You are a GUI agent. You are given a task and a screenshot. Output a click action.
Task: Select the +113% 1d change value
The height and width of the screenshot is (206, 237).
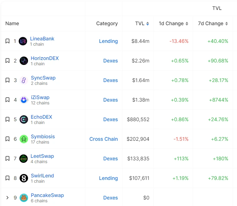tap(181, 158)
